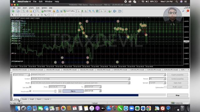Click the Symbol properties button
This screenshot has width=200, height=112.
(177, 79)
